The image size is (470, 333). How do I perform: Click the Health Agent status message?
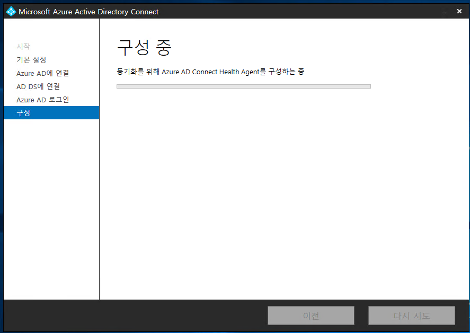[210, 72]
